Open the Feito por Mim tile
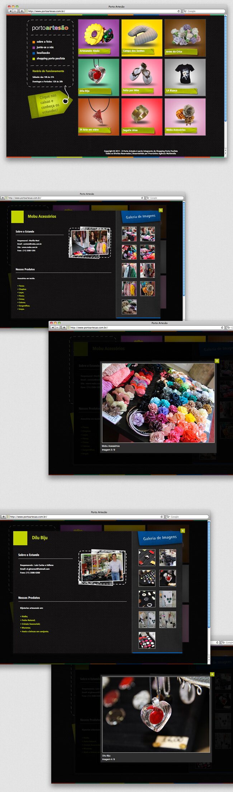 point(142,77)
